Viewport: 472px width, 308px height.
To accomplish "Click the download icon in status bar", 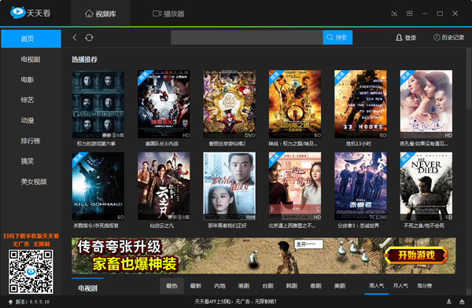I will coord(449,302).
